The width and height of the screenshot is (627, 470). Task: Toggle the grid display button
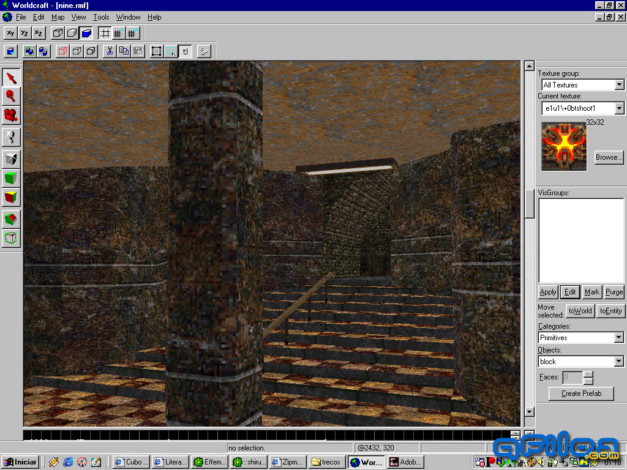104,33
